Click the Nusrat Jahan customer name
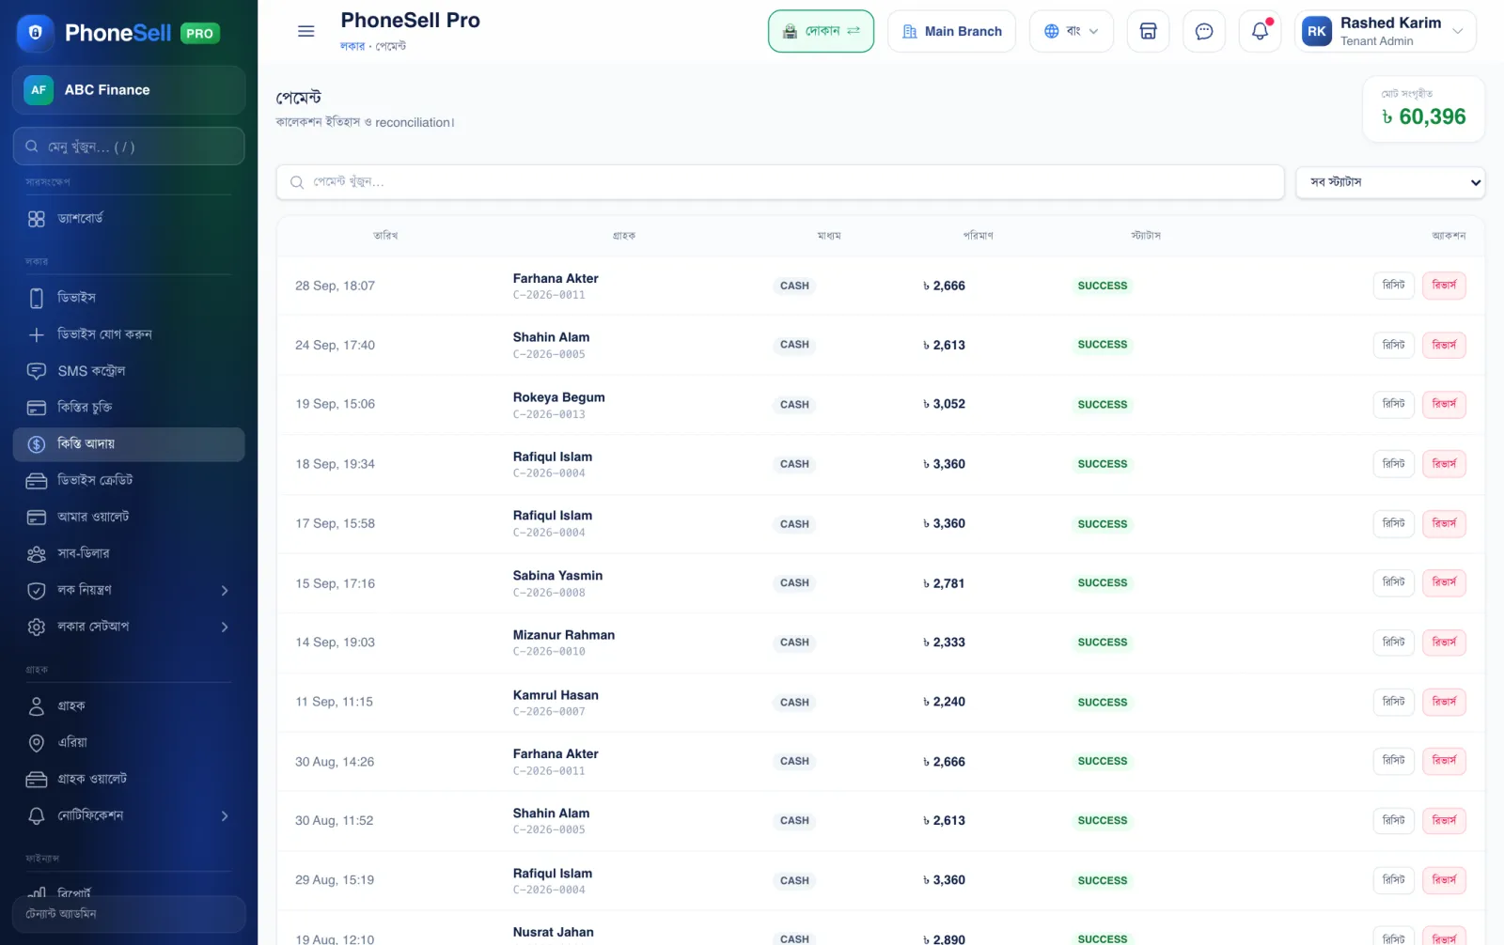 click(x=554, y=933)
